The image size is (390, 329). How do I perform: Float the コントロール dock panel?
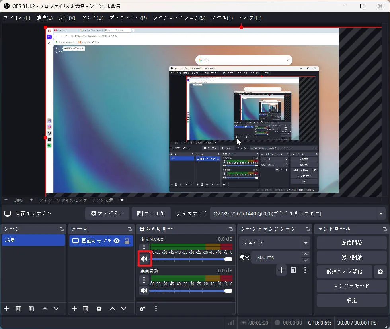tap(384, 229)
